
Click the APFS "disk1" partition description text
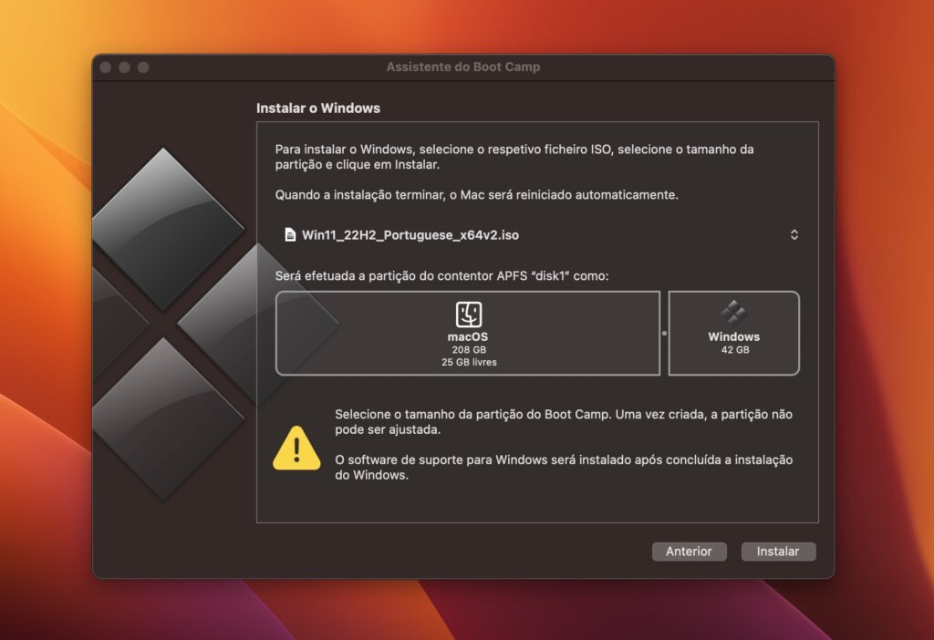point(441,275)
